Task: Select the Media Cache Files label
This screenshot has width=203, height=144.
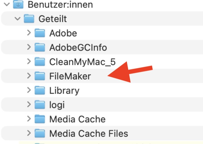Action: coord(88,134)
